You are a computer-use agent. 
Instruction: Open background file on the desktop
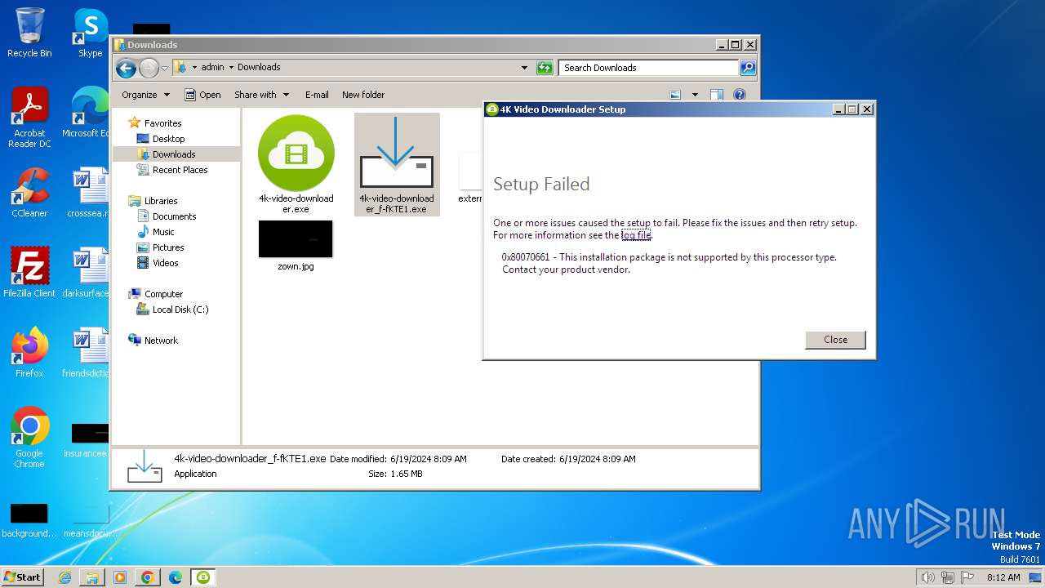pyautogui.click(x=29, y=521)
